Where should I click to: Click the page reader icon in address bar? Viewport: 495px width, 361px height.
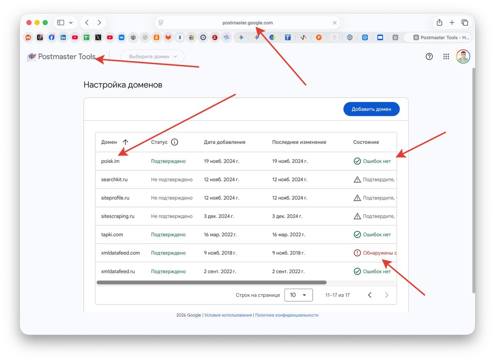tap(161, 23)
